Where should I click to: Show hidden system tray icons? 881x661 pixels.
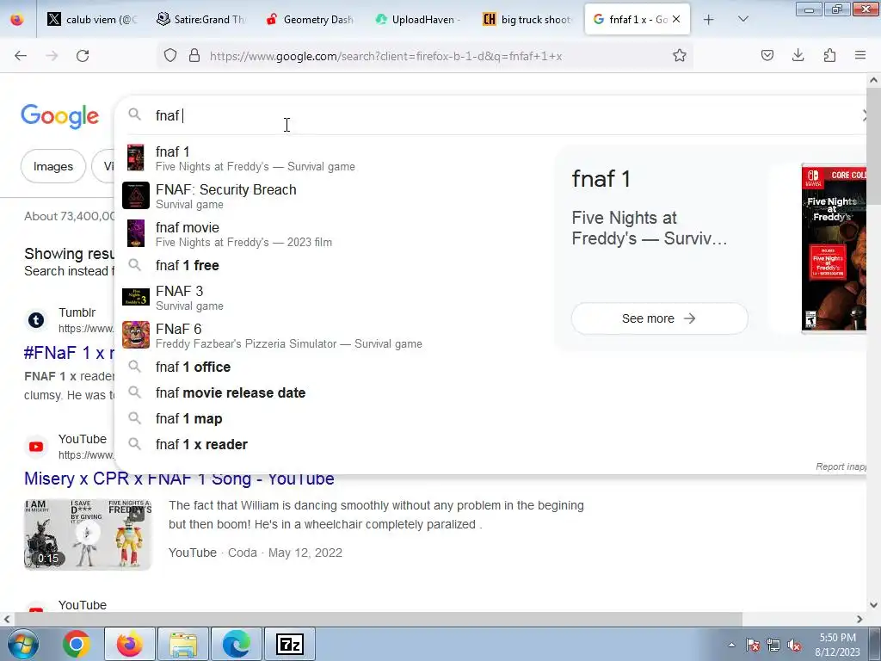(731, 645)
